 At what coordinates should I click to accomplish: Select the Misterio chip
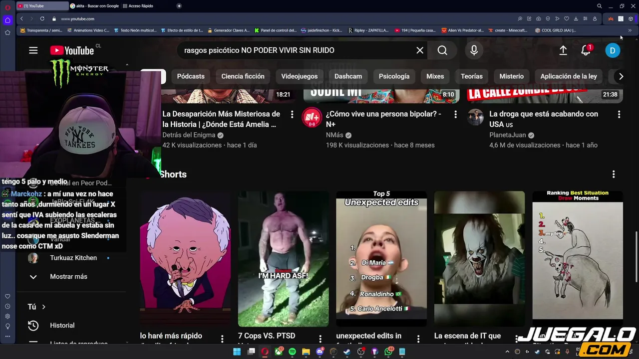pyautogui.click(x=512, y=76)
